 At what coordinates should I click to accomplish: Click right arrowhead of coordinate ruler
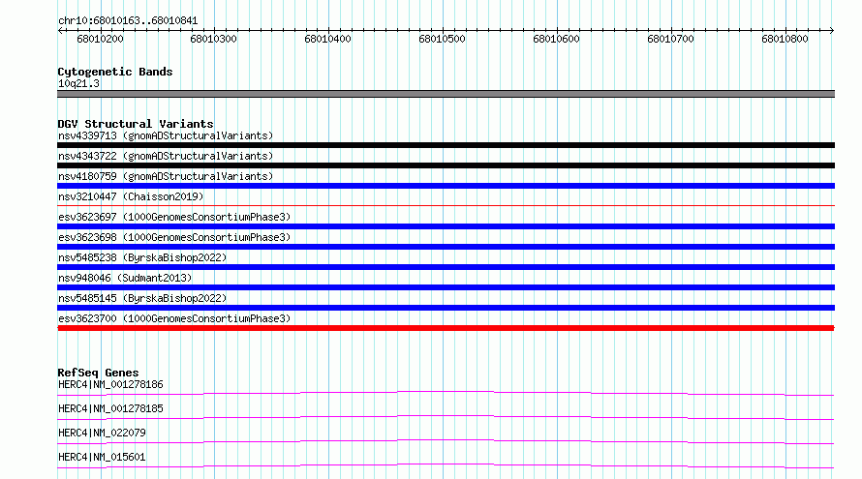tap(832, 31)
